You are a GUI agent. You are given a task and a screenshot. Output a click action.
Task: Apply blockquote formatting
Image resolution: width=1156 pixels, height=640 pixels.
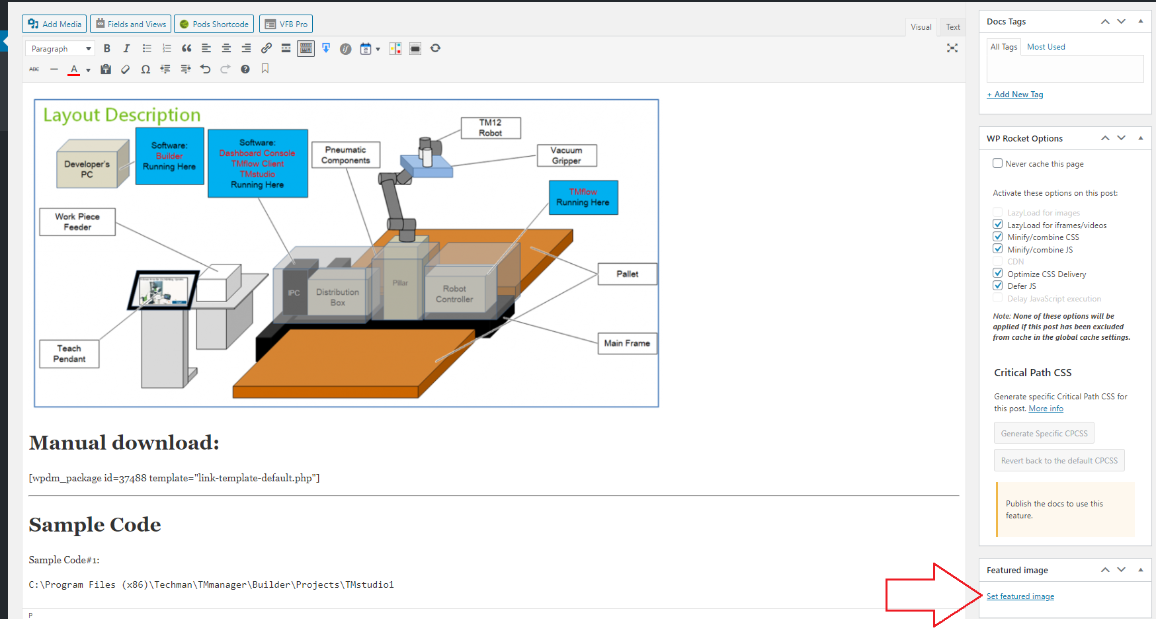pyautogui.click(x=186, y=48)
